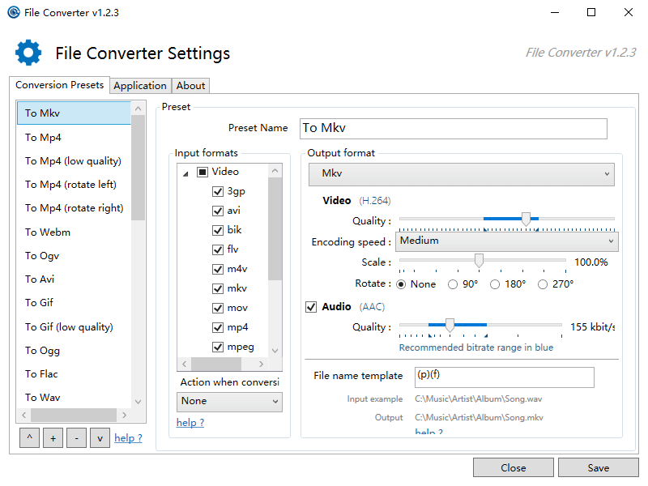Move preset up with ^ button
Image resolution: width=648 pixels, height=486 pixels.
(30, 438)
